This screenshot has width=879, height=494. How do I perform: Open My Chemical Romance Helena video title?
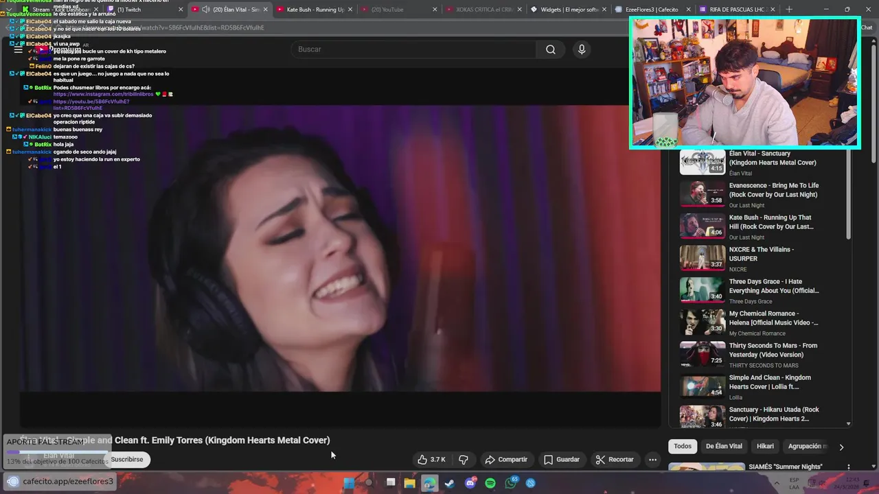click(773, 318)
